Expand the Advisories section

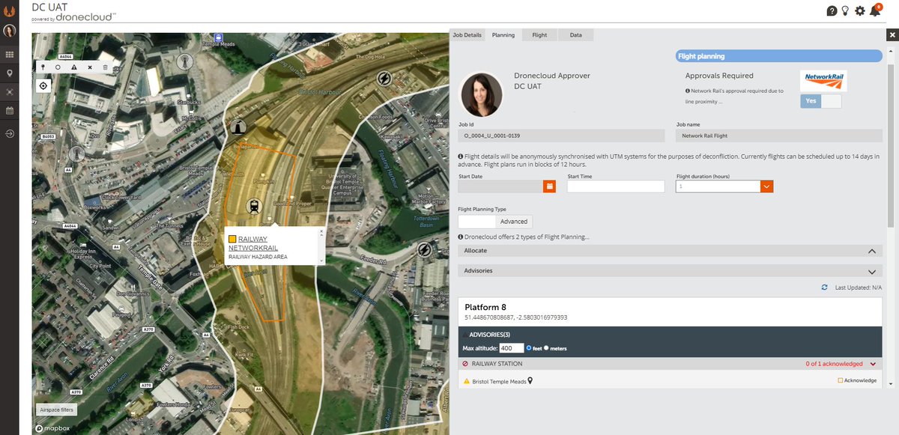pos(871,271)
